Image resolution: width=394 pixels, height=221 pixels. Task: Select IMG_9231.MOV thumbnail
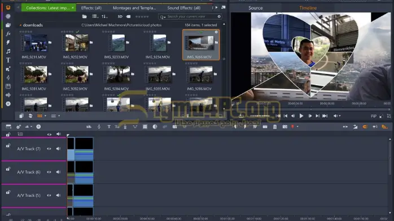coord(34,43)
